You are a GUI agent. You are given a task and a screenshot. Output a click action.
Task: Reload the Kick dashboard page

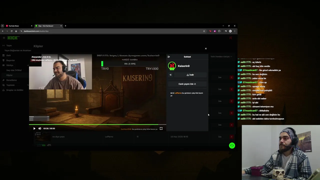11,31
